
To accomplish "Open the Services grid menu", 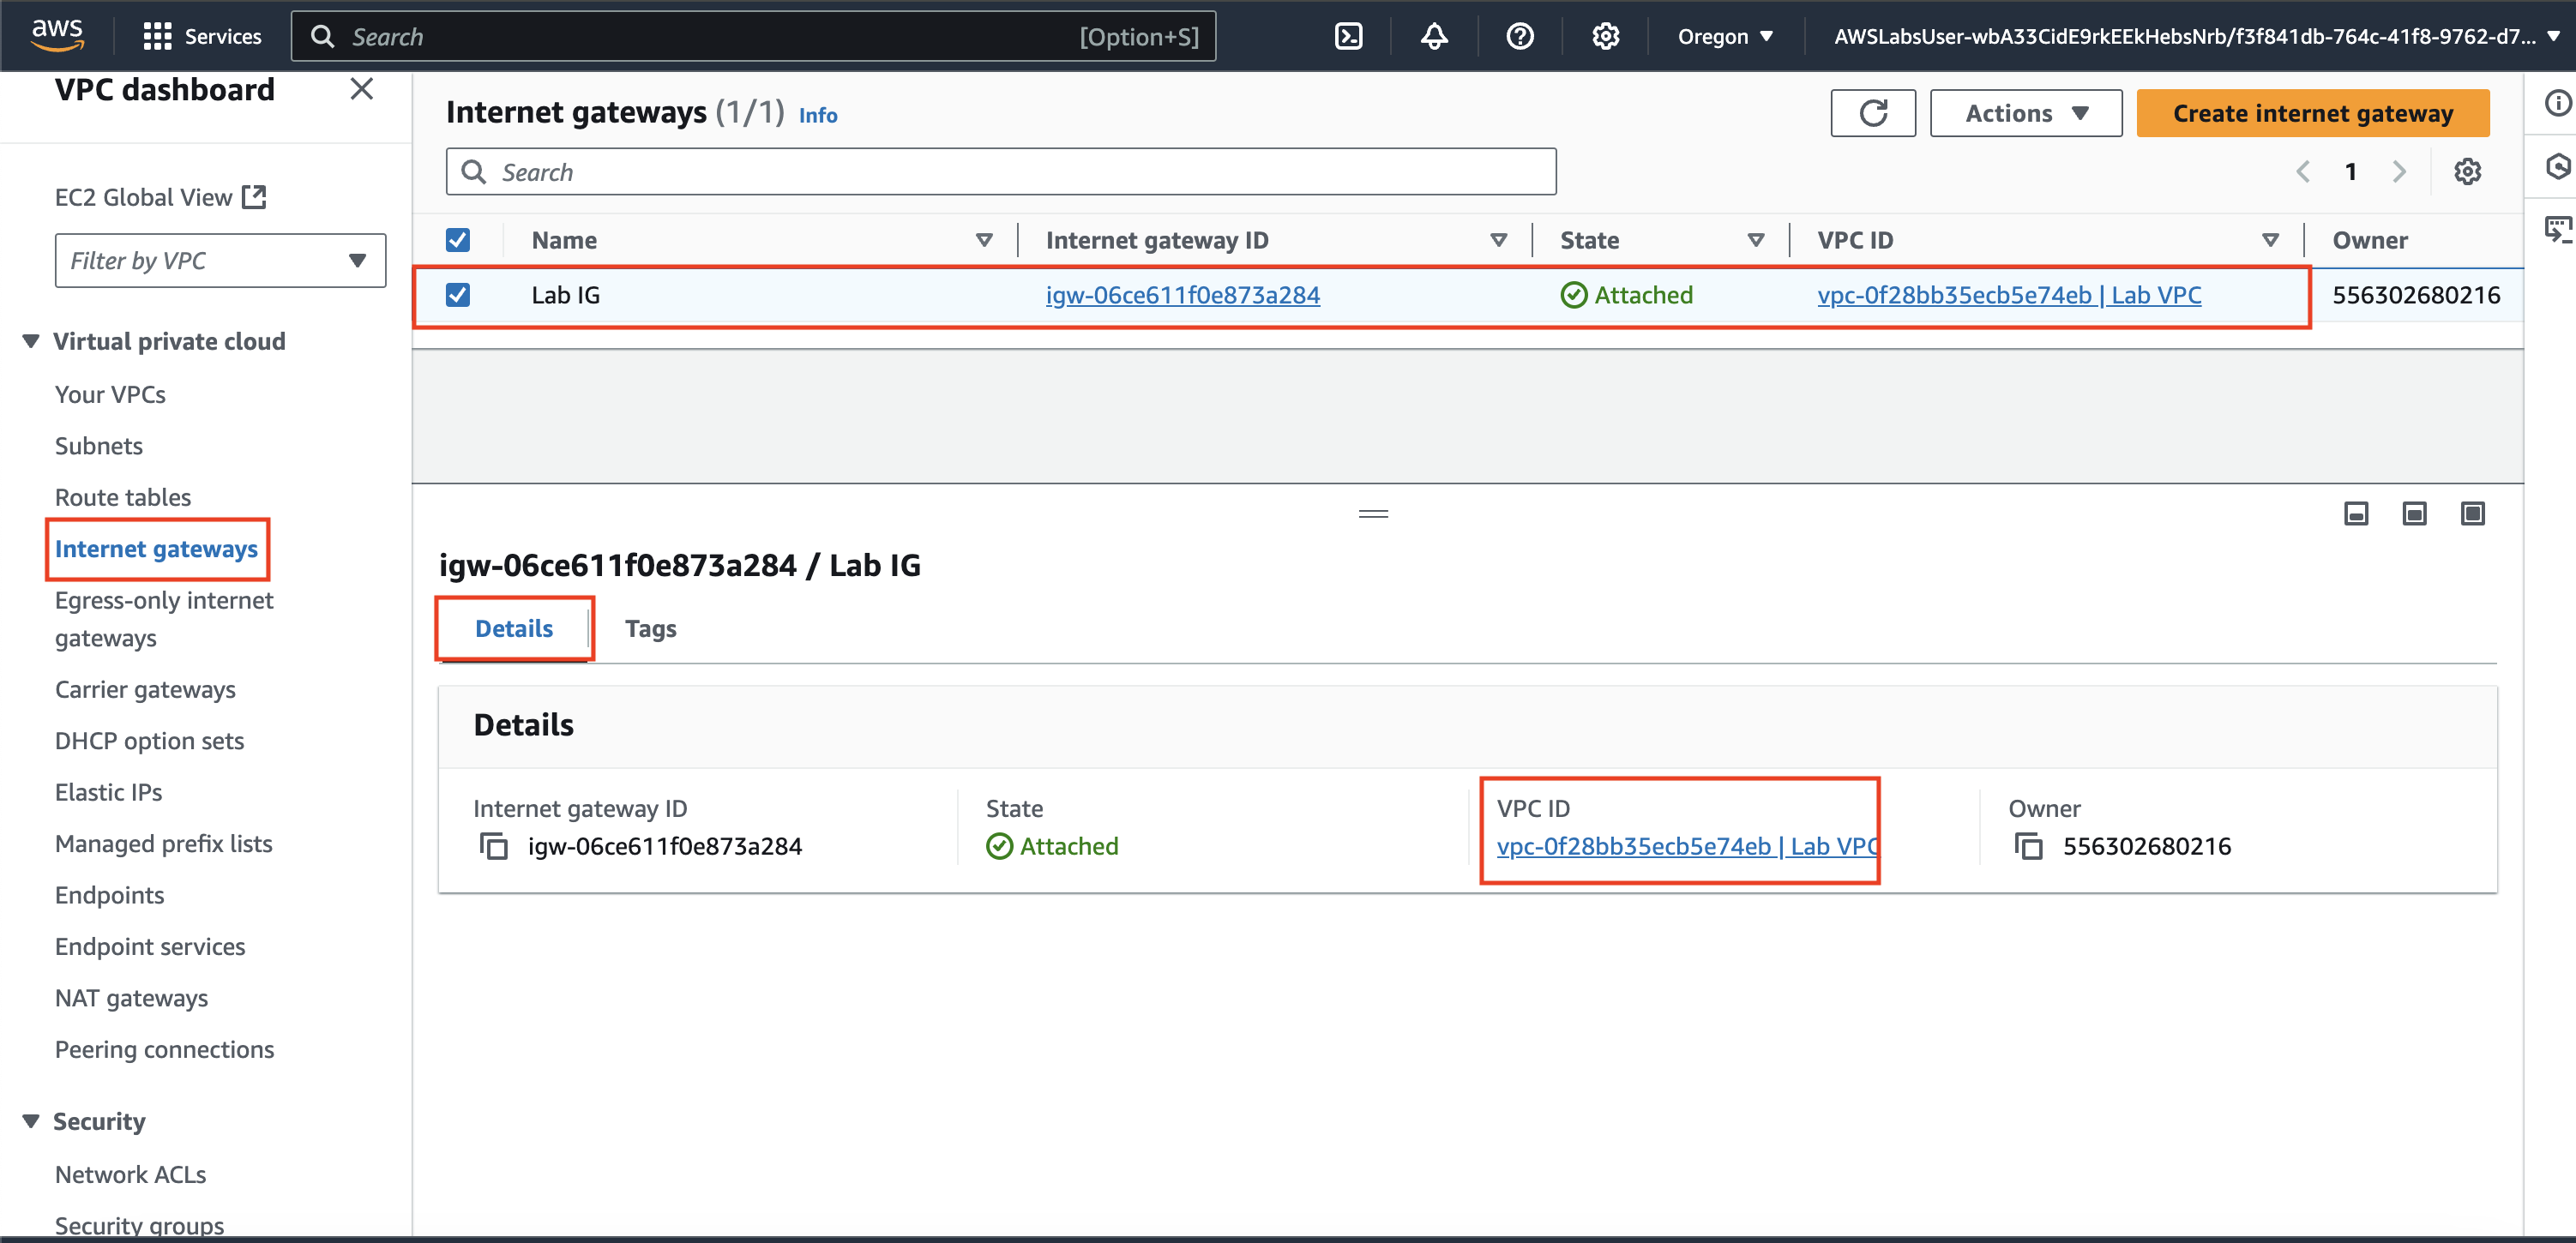I will coord(157,37).
